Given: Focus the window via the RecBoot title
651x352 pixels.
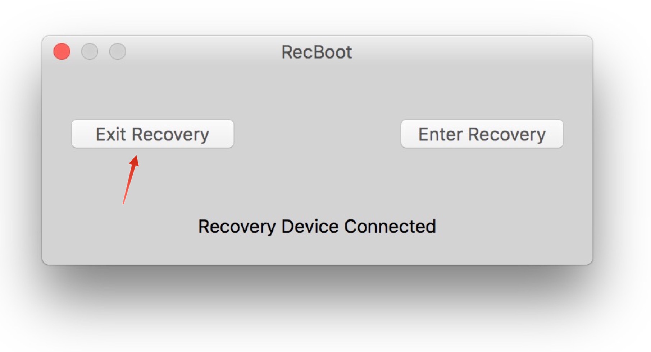Looking at the screenshot, I should click(317, 52).
